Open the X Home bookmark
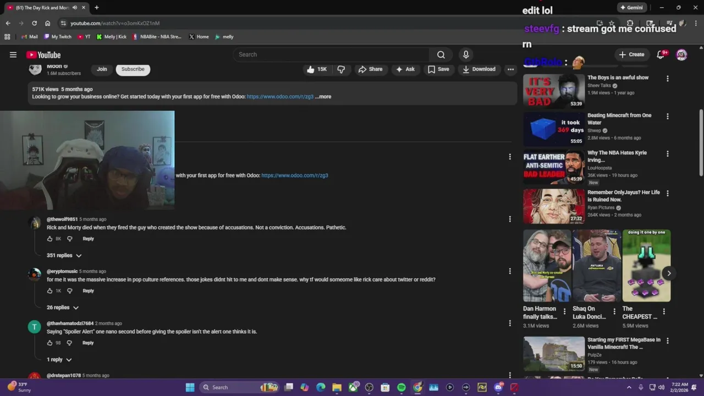This screenshot has height=396, width=704. [x=199, y=37]
